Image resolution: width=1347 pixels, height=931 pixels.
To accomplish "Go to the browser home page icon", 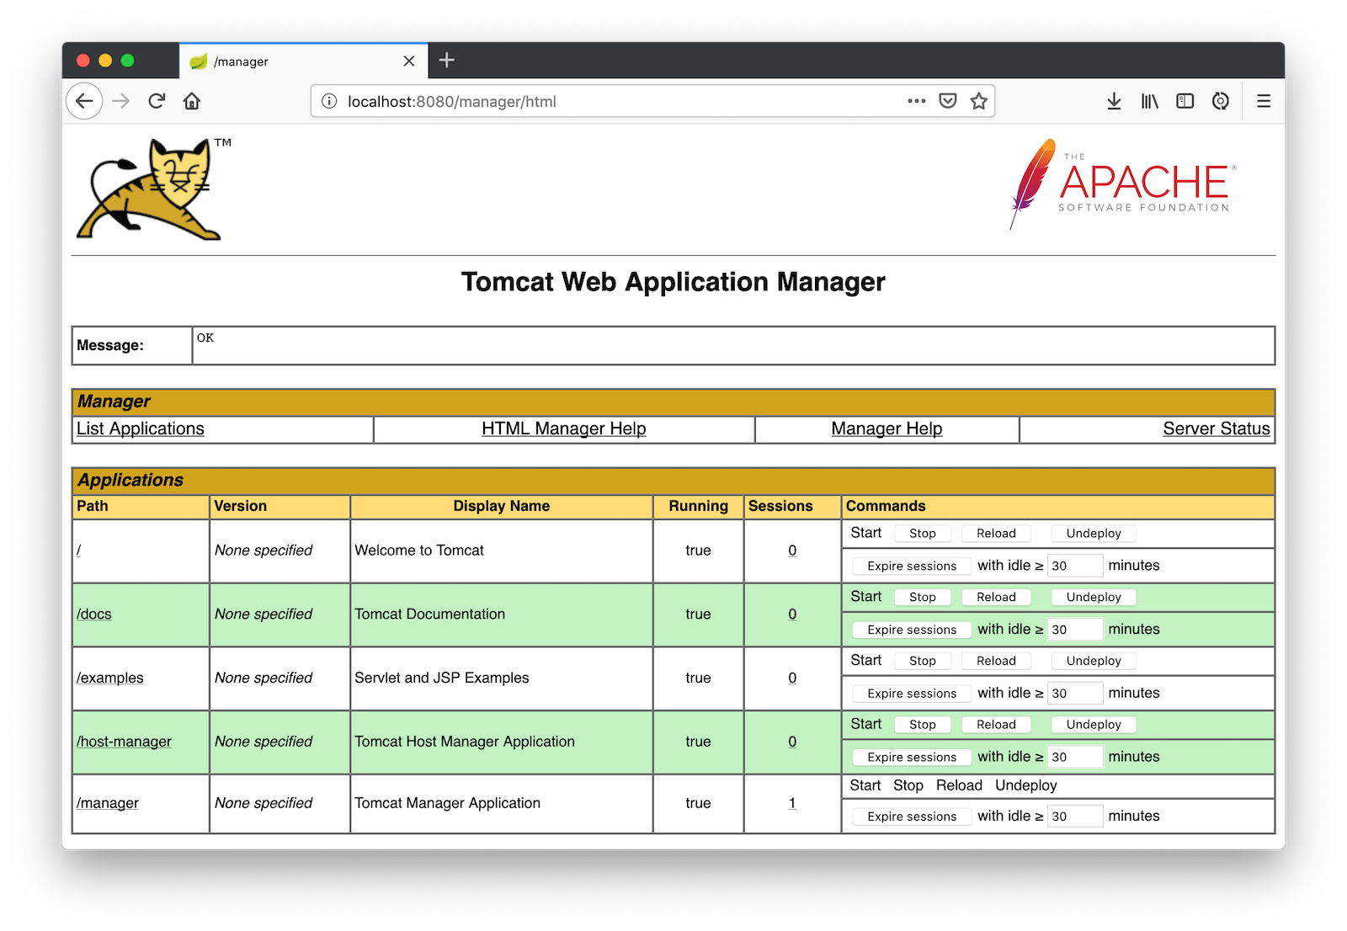I will 192,101.
